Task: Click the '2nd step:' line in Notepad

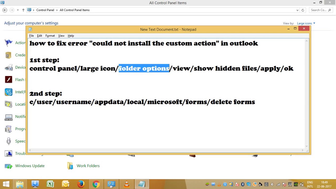Action: pyautogui.click(x=46, y=93)
